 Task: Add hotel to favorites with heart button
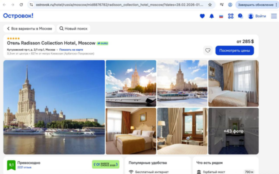pos(208,51)
